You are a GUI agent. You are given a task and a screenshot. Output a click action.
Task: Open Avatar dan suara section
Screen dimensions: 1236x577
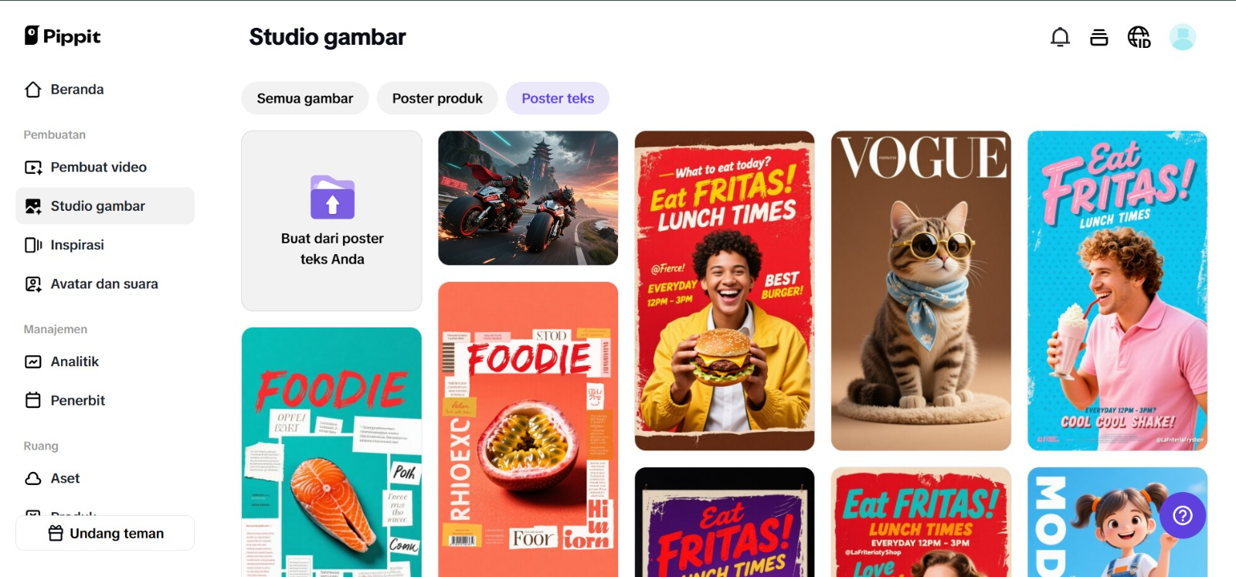pyautogui.click(x=105, y=283)
